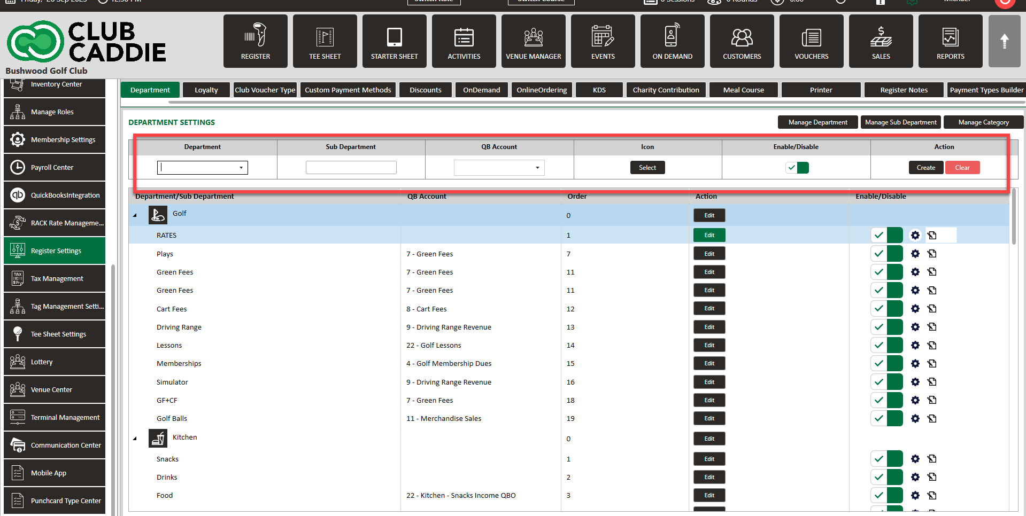Image resolution: width=1026 pixels, height=516 pixels.
Task: Open gear settings for Cart Fees row
Action: [x=915, y=309]
